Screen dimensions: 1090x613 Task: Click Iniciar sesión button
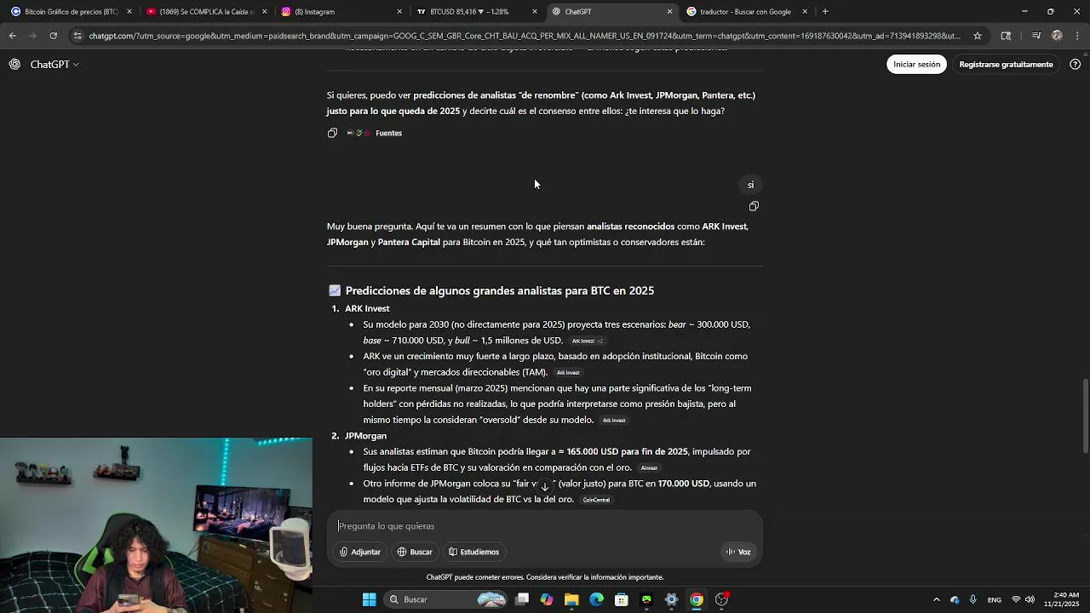tap(916, 65)
